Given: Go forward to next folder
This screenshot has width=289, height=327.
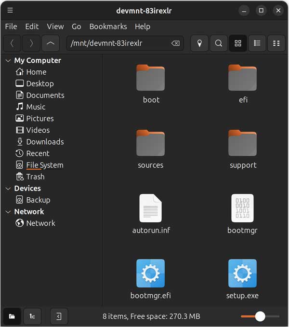Looking at the screenshot, I should point(31,43).
